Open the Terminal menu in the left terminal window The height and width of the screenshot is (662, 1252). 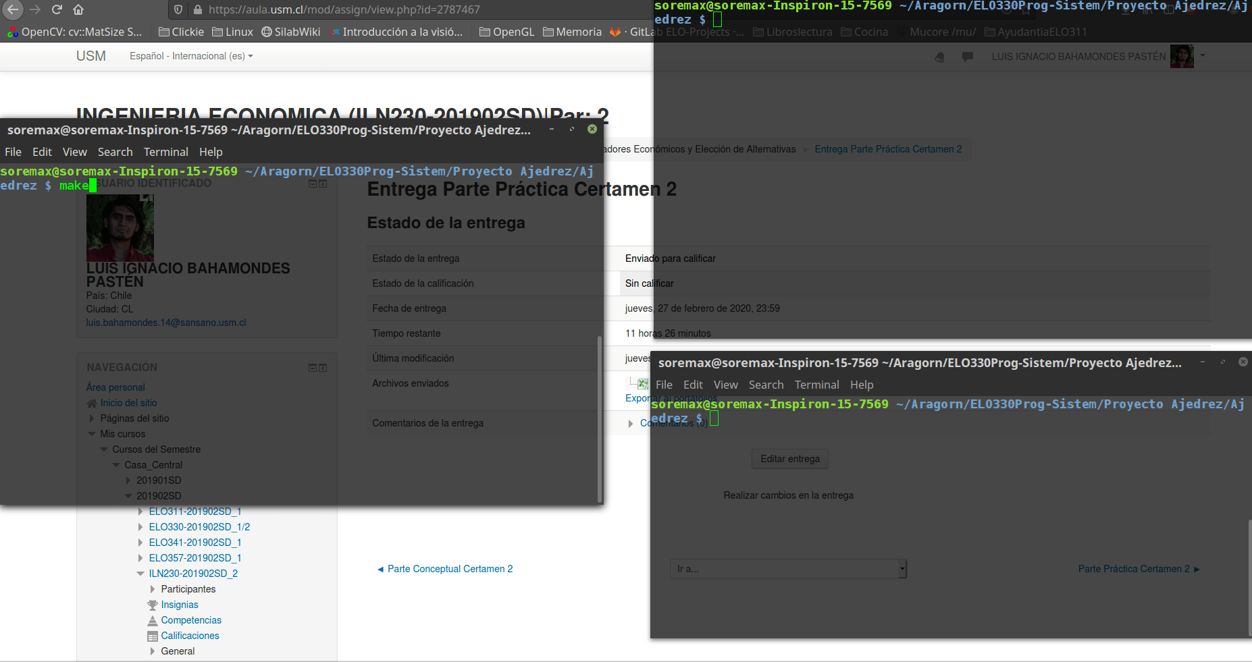pos(165,152)
